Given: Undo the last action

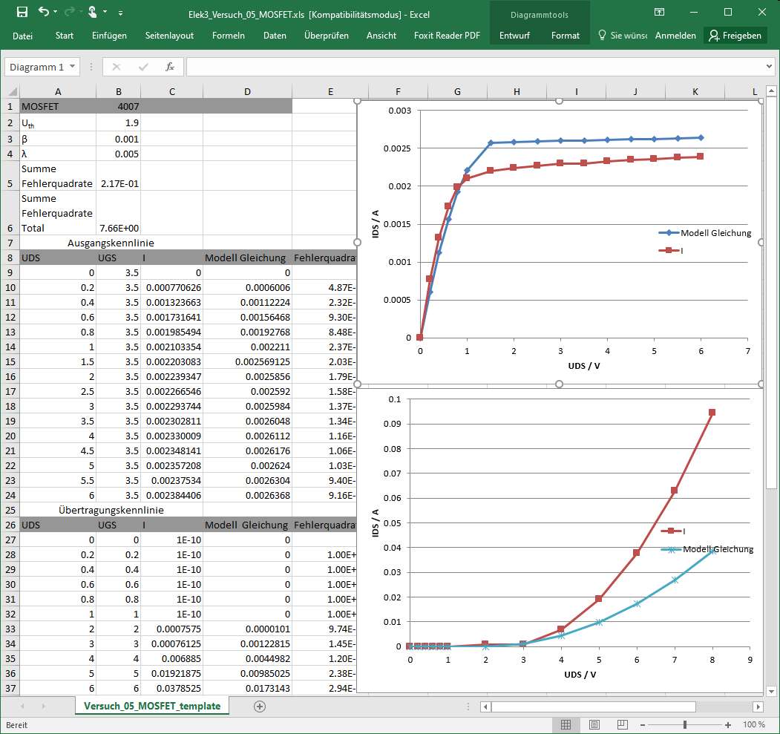Looking at the screenshot, I should (44, 12).
